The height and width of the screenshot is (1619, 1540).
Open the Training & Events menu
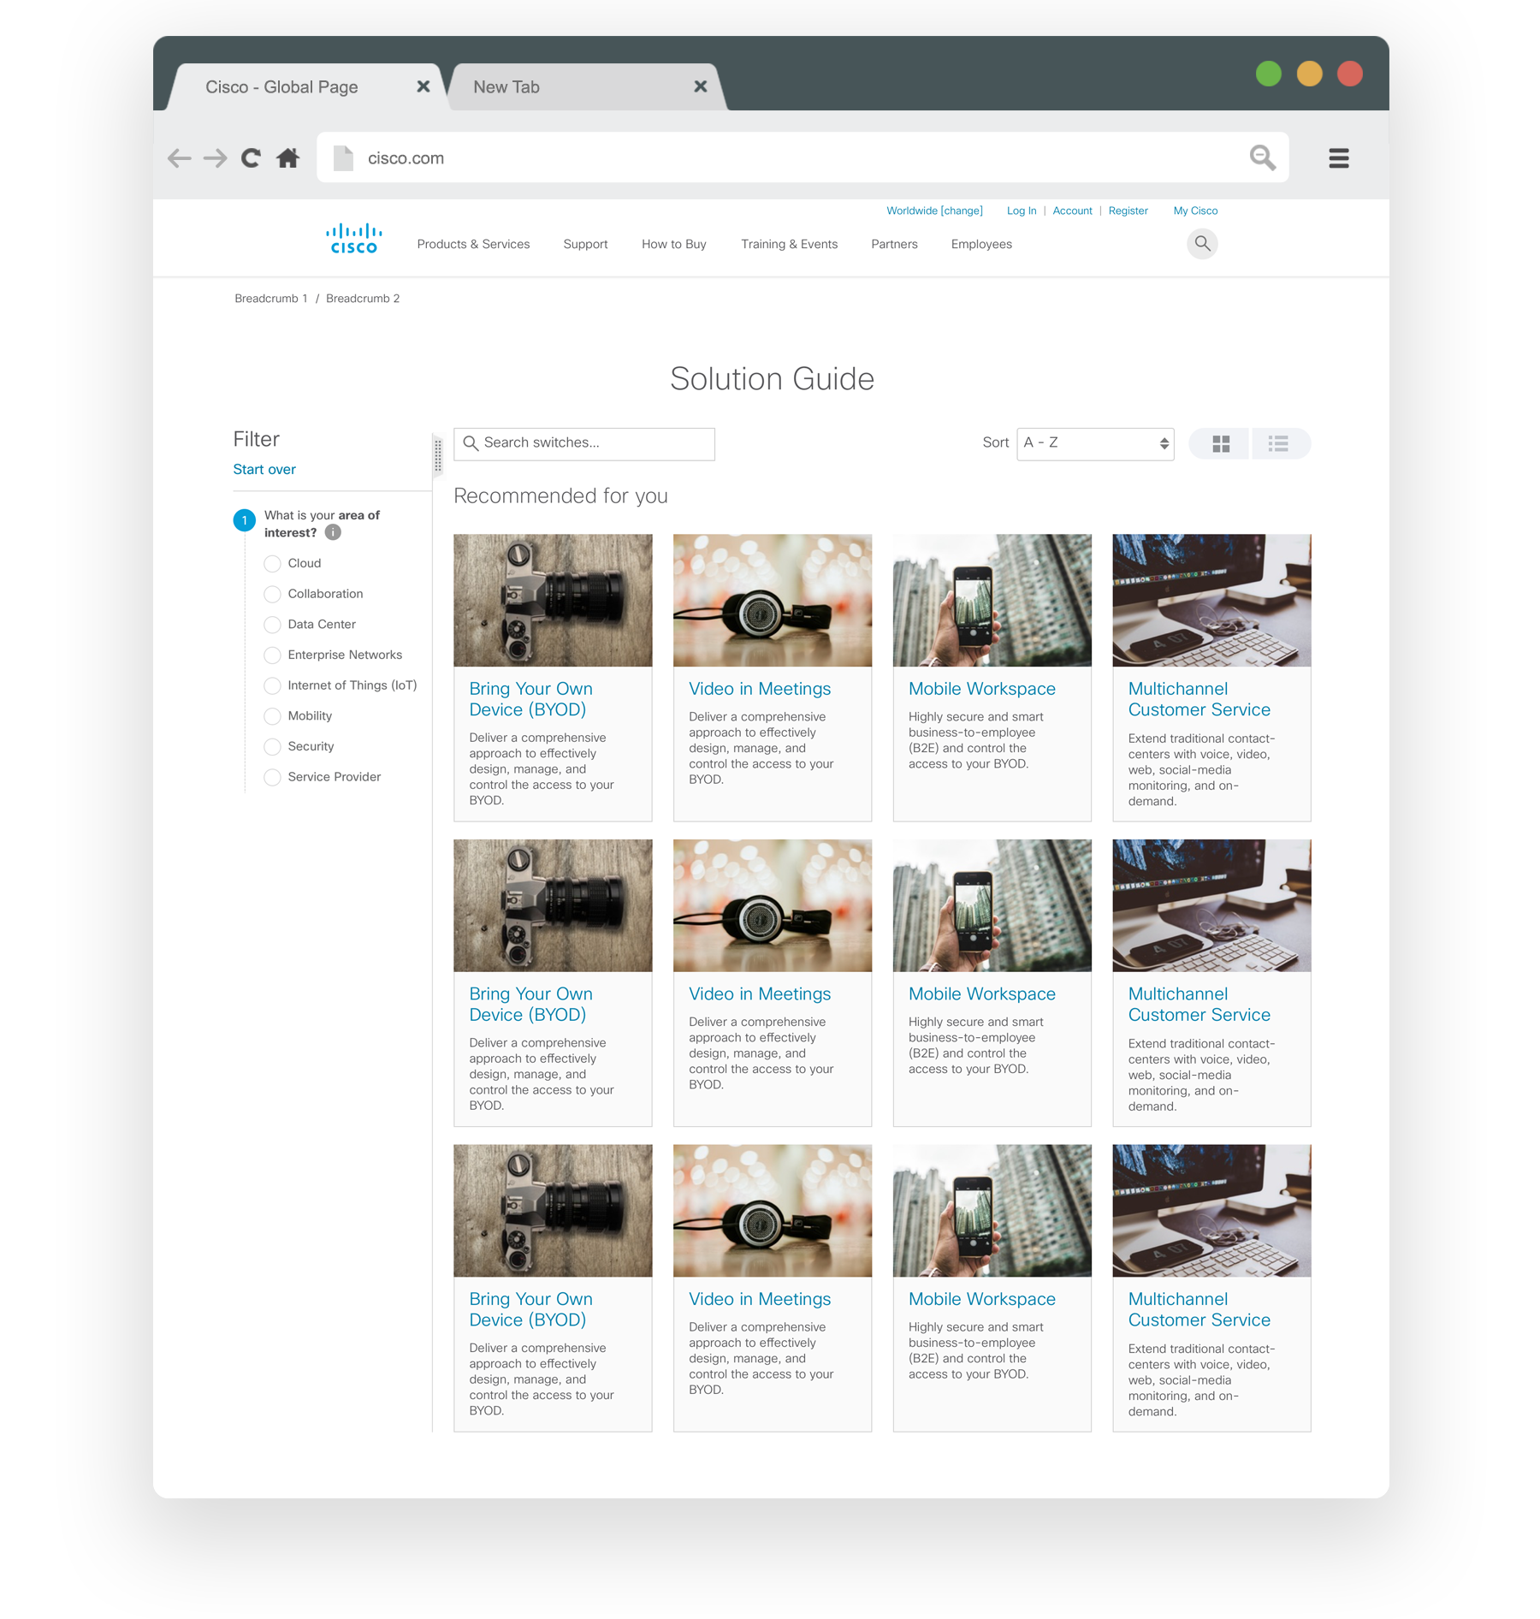pyautogui.click(x=789, y=245)
